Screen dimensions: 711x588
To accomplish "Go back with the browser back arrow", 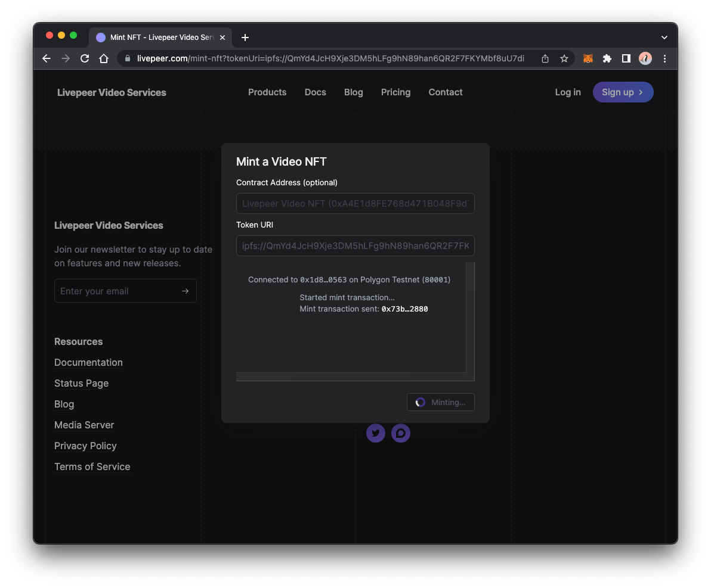I will (47, 58).
